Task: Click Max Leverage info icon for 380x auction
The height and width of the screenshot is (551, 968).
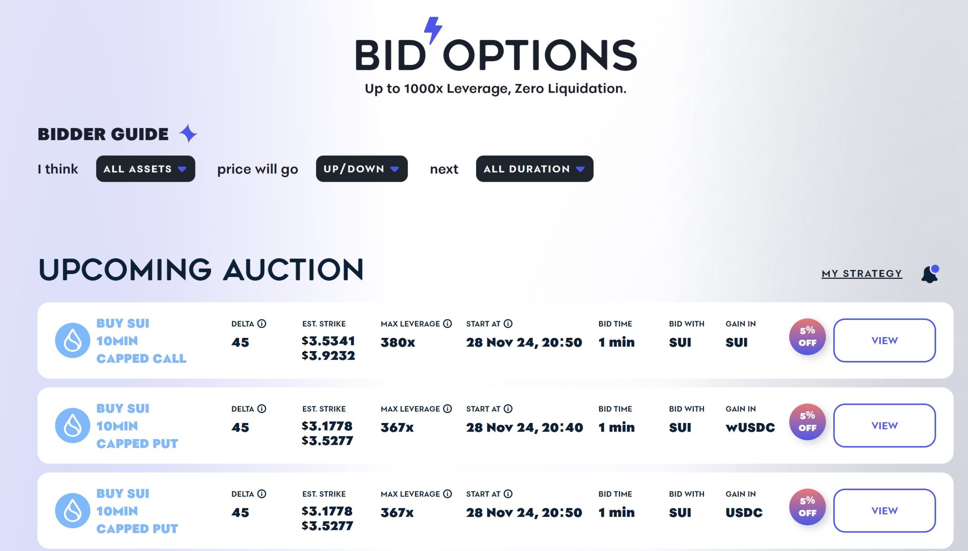Action: (x=447, y=323)
